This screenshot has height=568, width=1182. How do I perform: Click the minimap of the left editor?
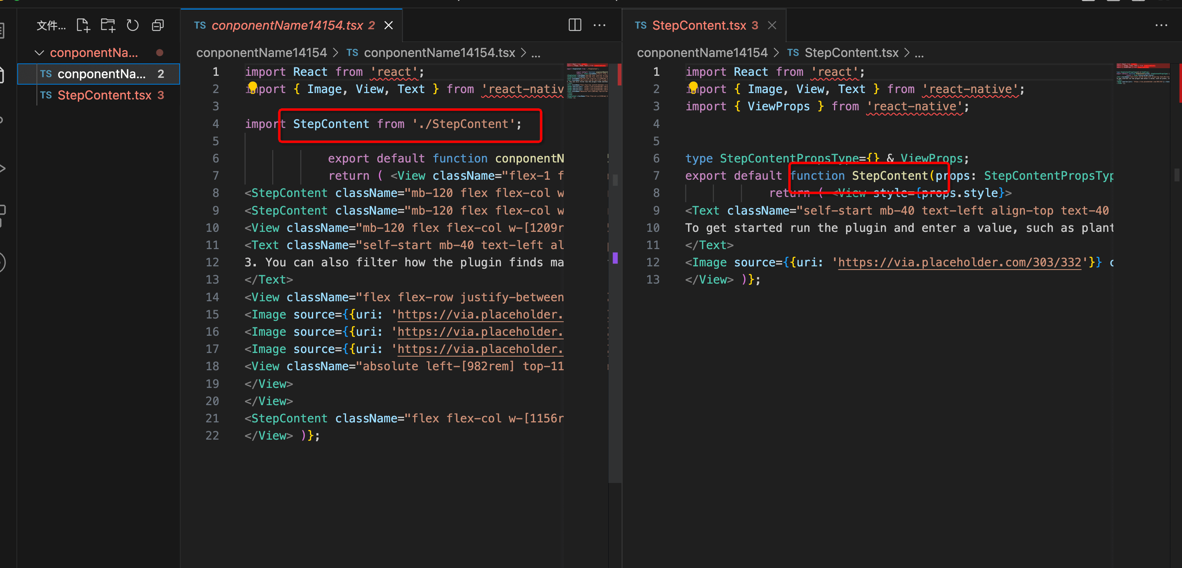point(587,81)
